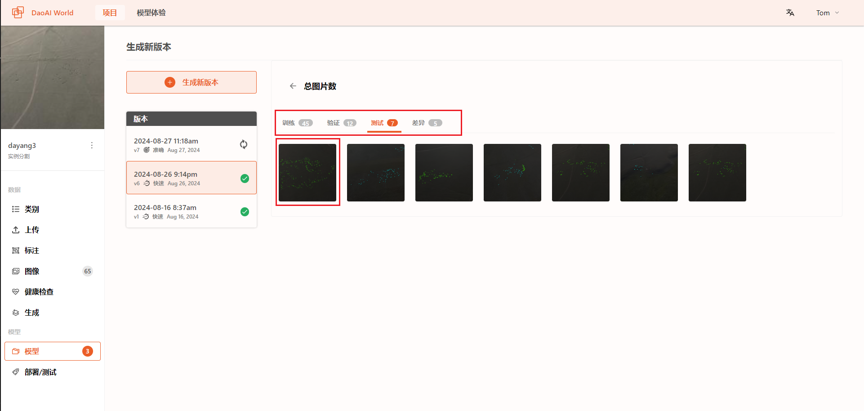Click the list icon next to 类别
Viewport: 864px width, 411px height.
pyautogui.click(x=16, y=209)
